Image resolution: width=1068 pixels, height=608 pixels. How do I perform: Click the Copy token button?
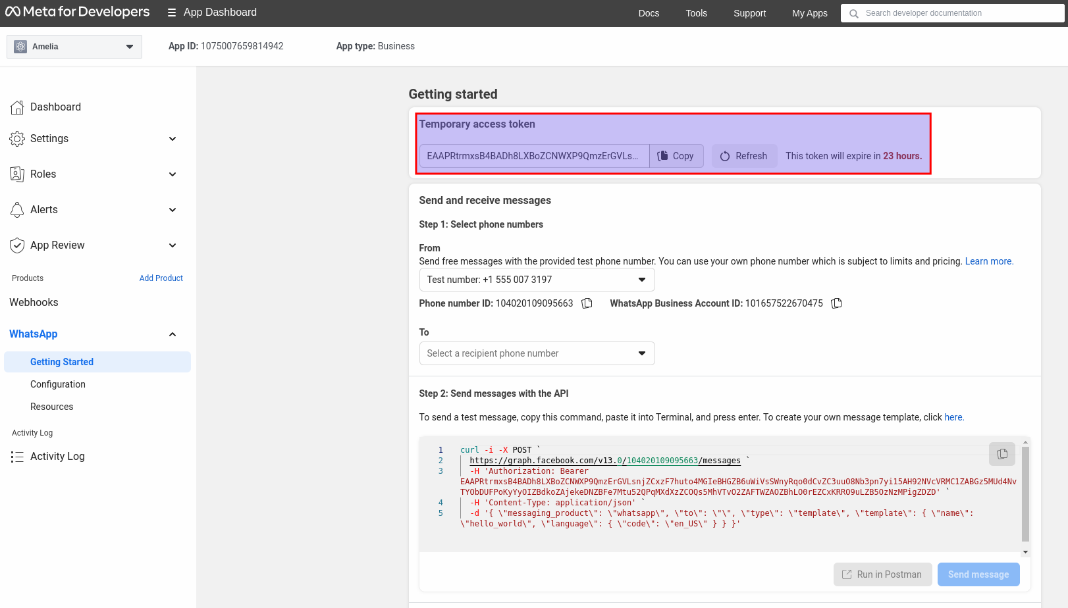676,156
